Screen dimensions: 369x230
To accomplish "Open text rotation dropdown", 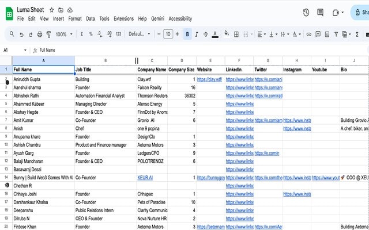I will click(x=296, y=34).
